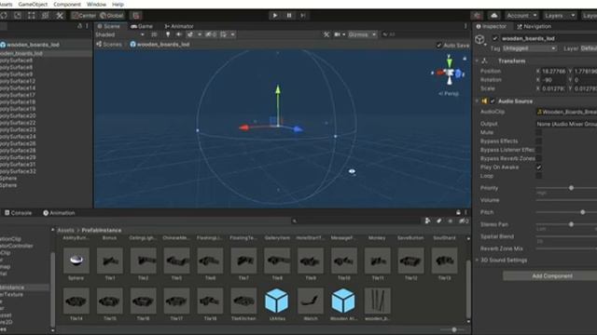Switch to the Navigation tab
The width and height of the screenshot is (597, 335).
coord(535,26)
